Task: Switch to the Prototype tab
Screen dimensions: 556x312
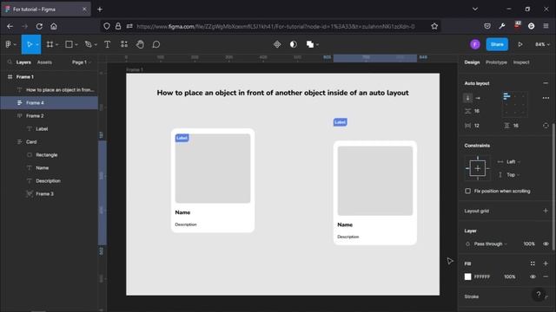Action: 496,62
